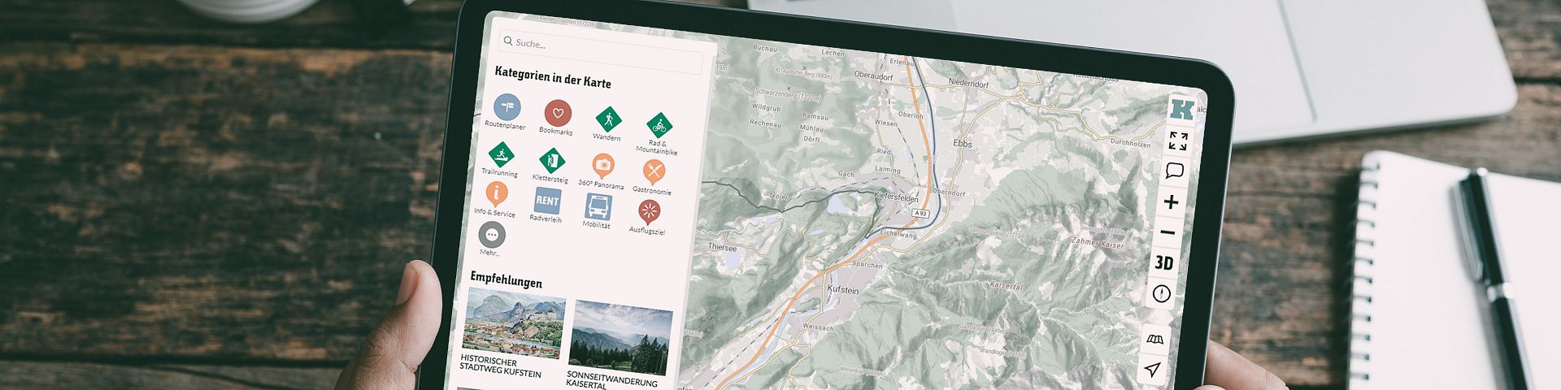1561x390 pixels.
Task: Open the speech bubble feedback button
Action: coord(1174,171)
